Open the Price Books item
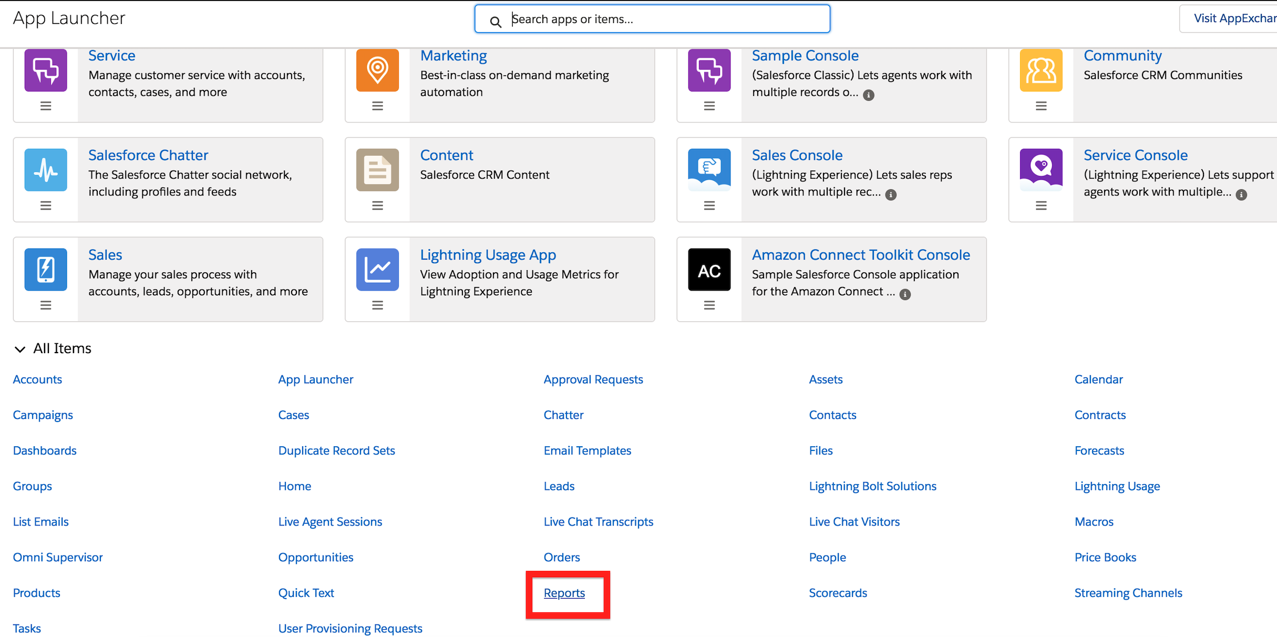 (1105, 557)
